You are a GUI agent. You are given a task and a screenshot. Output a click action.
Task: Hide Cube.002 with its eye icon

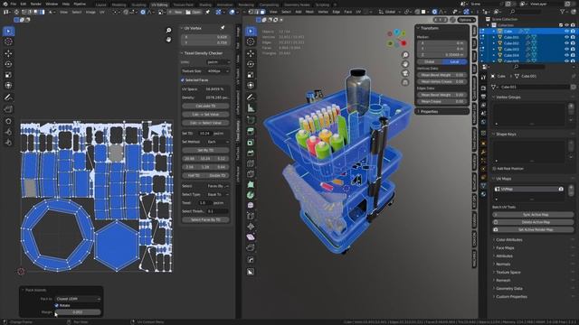coord(566,43)
